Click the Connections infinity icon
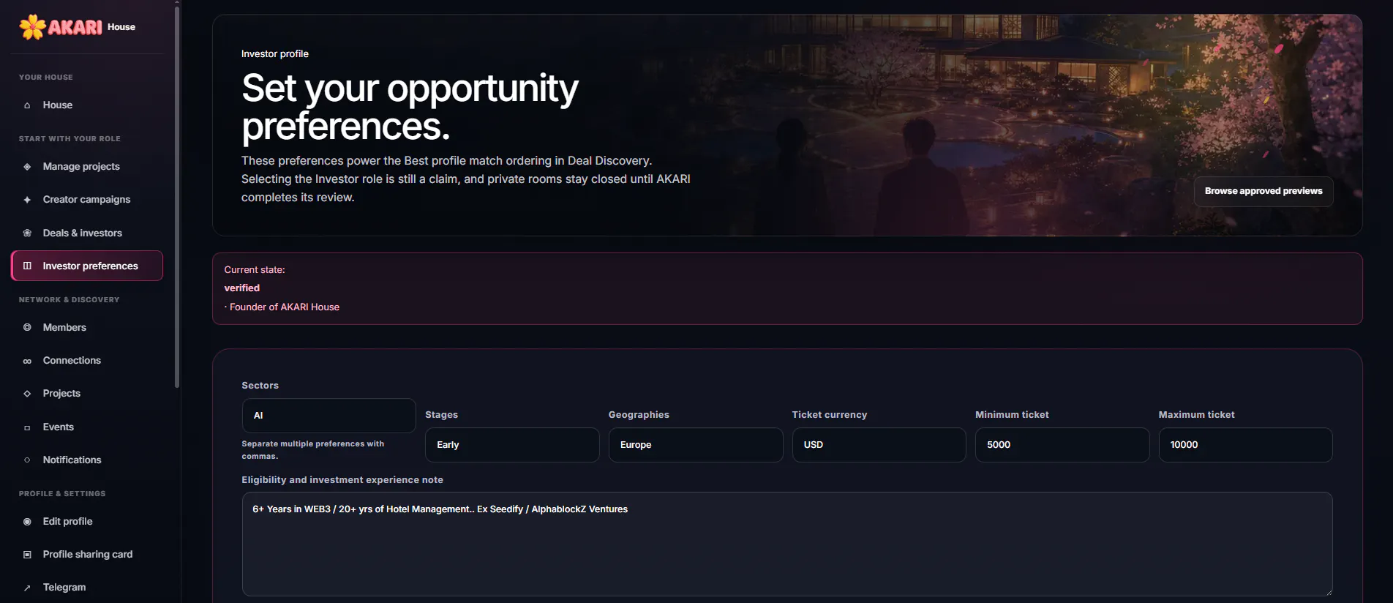1393x603 pixels. (27, 361)
